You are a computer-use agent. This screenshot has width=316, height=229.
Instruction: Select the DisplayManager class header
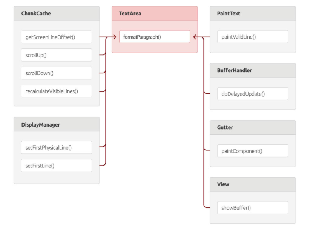[57, 124]
